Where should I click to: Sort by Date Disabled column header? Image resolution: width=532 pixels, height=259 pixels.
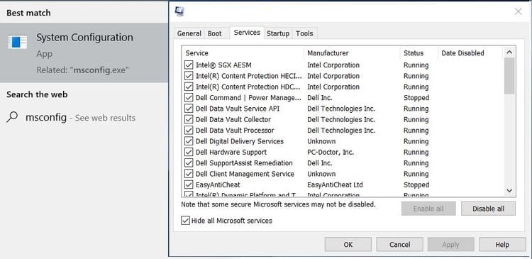point(470,53)
